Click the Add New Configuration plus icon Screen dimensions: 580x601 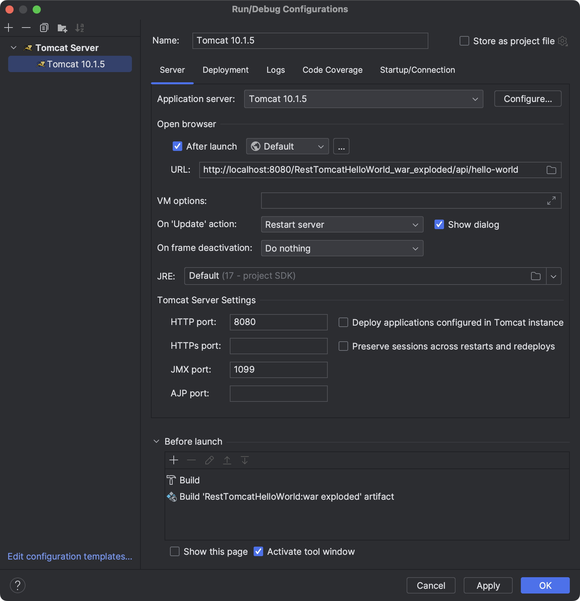pos(8,28)
